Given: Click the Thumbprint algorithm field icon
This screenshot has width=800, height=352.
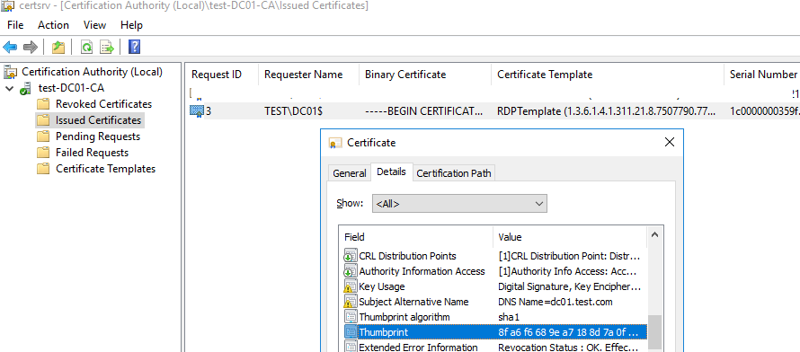Looking at the screenshot, I should pyautogui.click(x=351, y=317).
